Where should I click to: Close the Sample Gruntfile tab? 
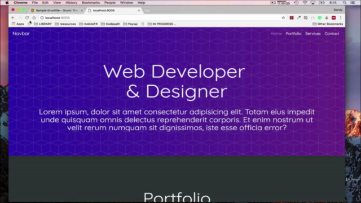(x=82, y=10)
